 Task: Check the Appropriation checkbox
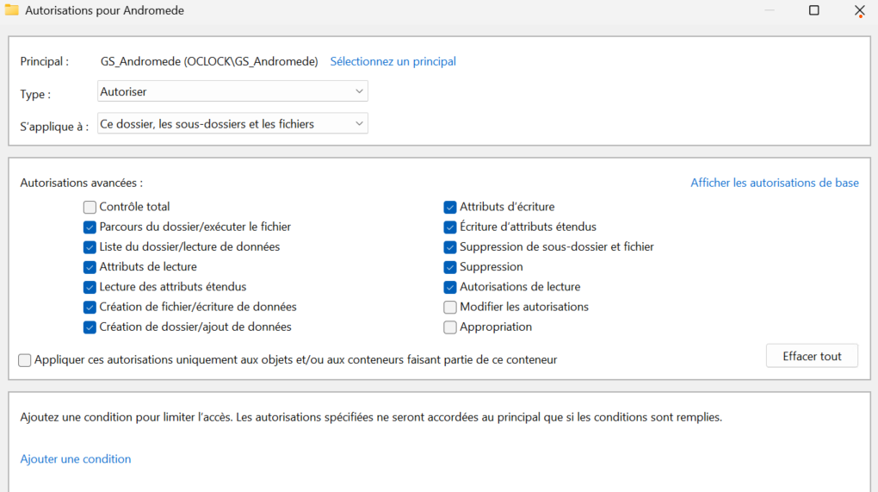point(450,327)
